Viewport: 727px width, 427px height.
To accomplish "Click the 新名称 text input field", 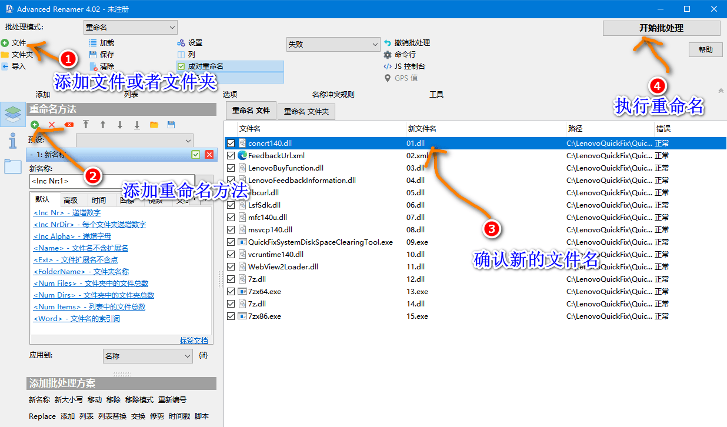I will (112, 181).
